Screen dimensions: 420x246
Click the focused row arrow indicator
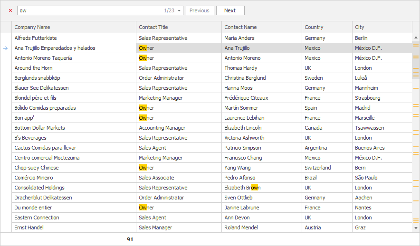(6, 48)
